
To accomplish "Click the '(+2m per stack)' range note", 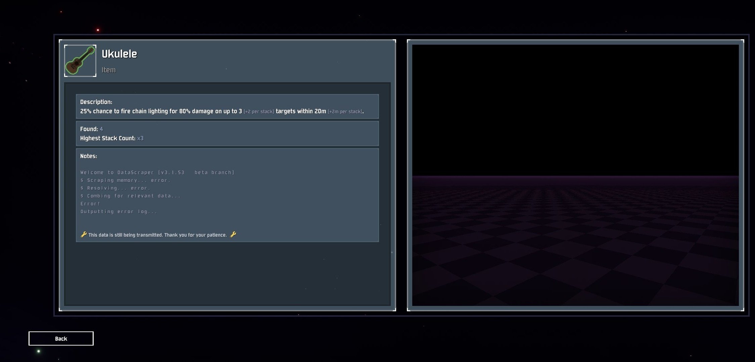I will pos(345,111).
